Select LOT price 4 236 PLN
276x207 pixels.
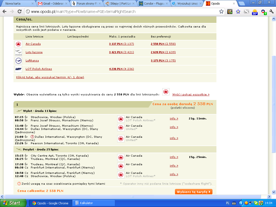click(122, 69)
